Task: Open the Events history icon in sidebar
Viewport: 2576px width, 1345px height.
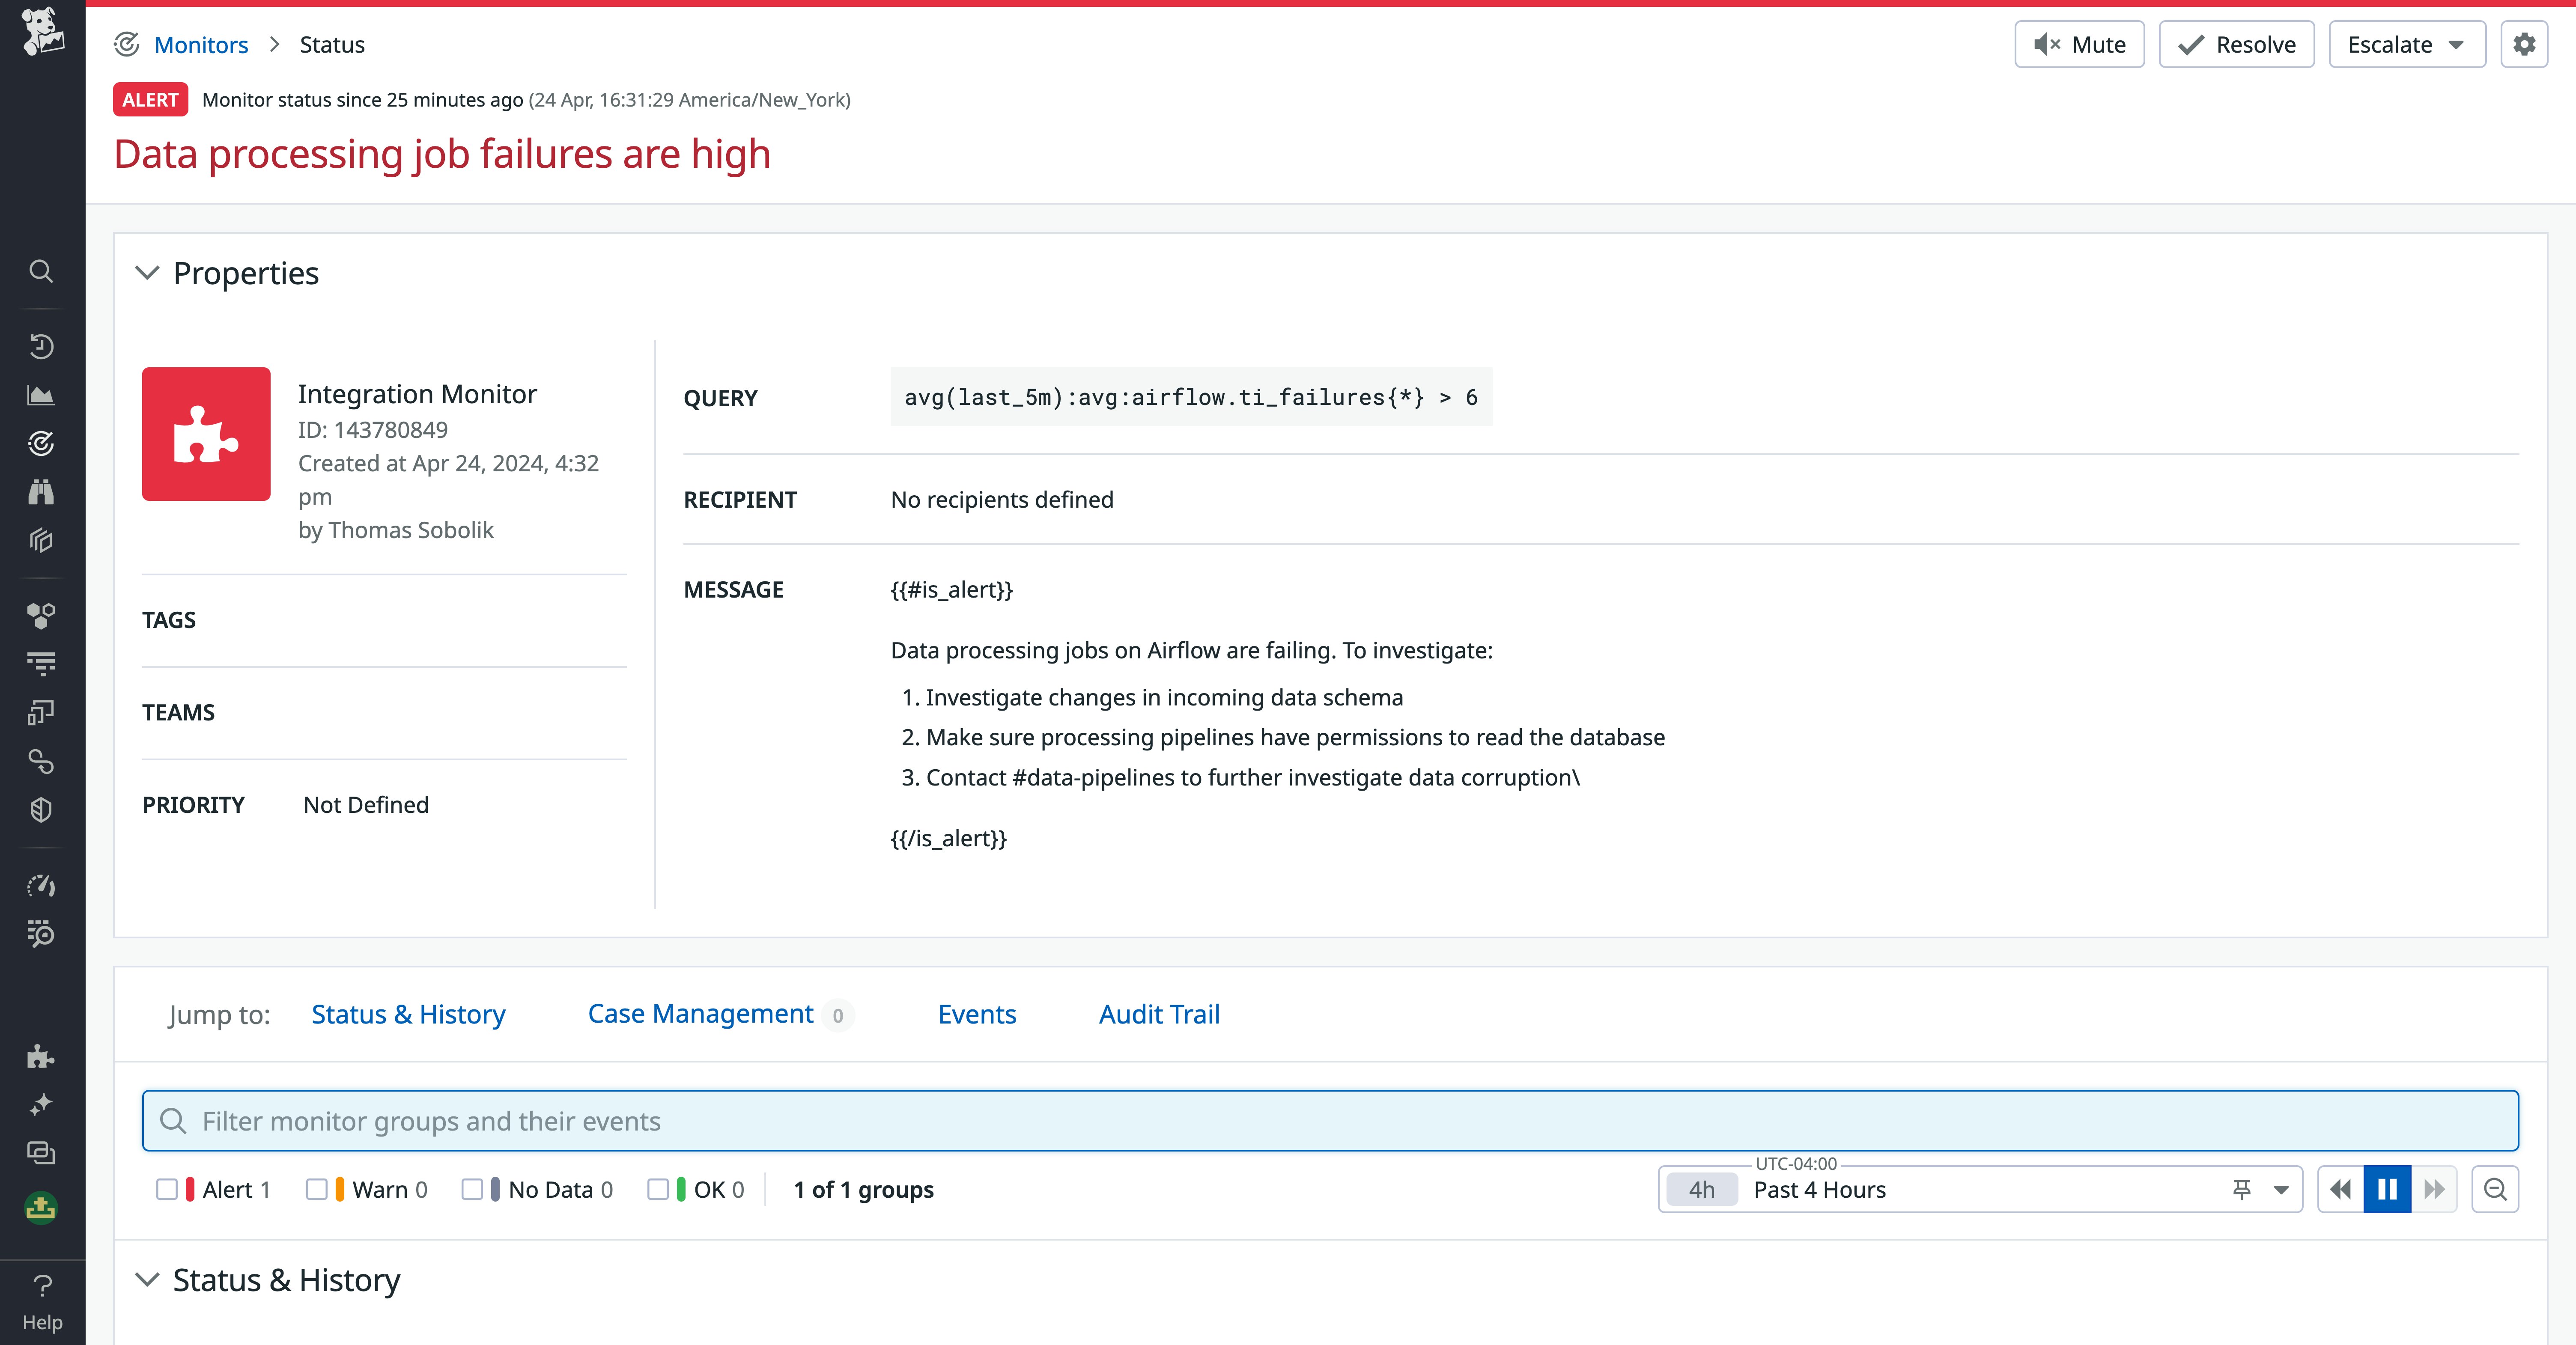Action: 41,346
